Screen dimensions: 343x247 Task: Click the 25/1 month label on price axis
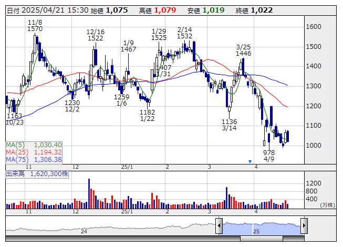(127, 167)
